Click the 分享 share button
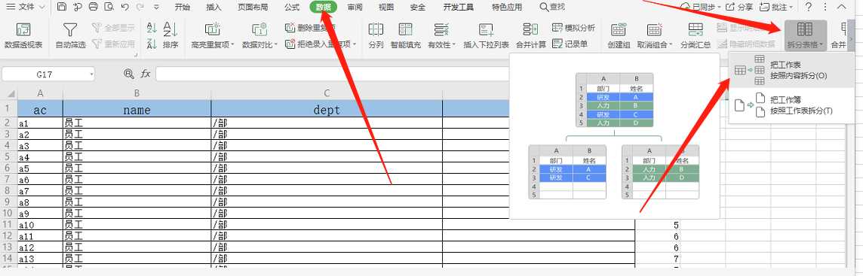Image resolution: width=863 pixels, height=276 pixels. tap(740, 7)
